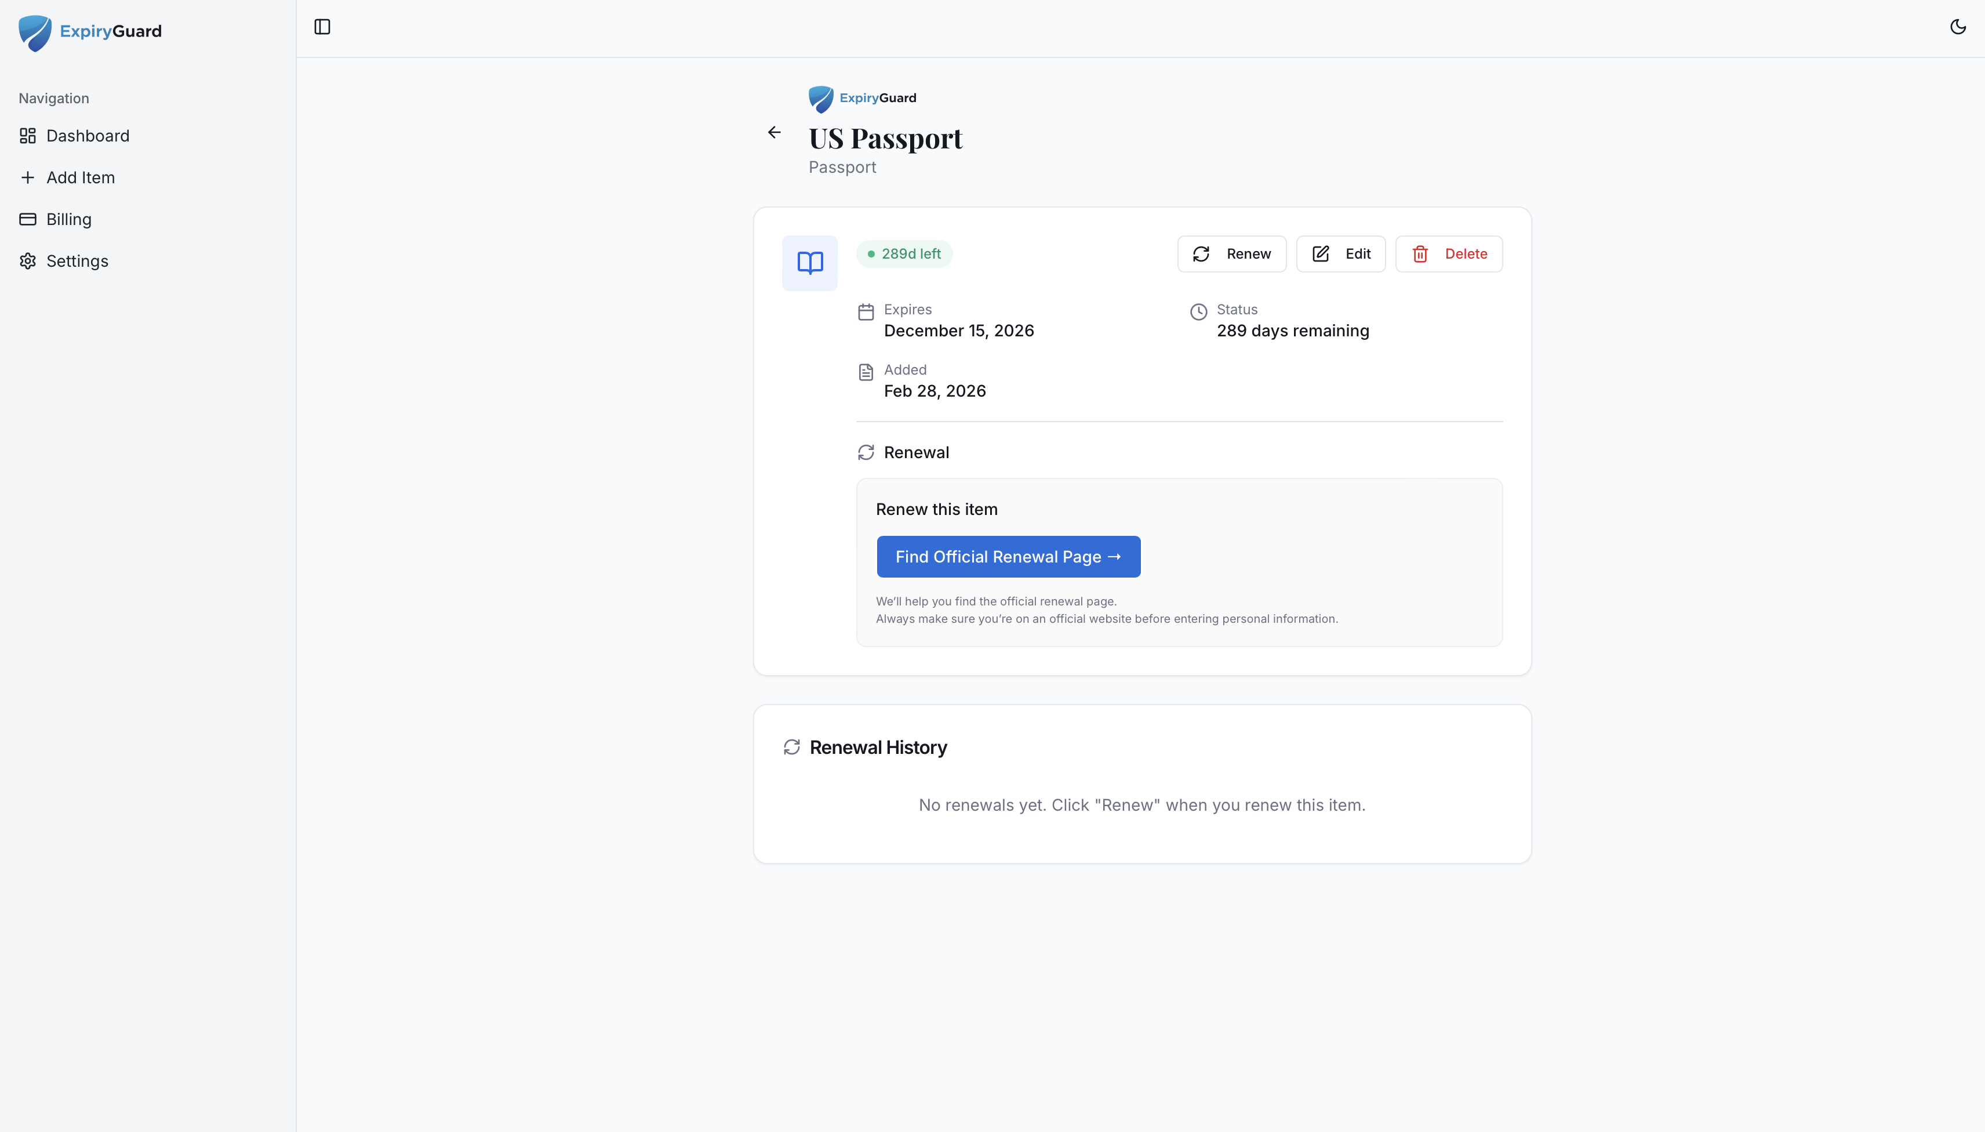The height and width of the screenshot is (1132, 1985).
Task: Click the refresh icon next to Renewal heading
Action: click(x=866, y=452)
